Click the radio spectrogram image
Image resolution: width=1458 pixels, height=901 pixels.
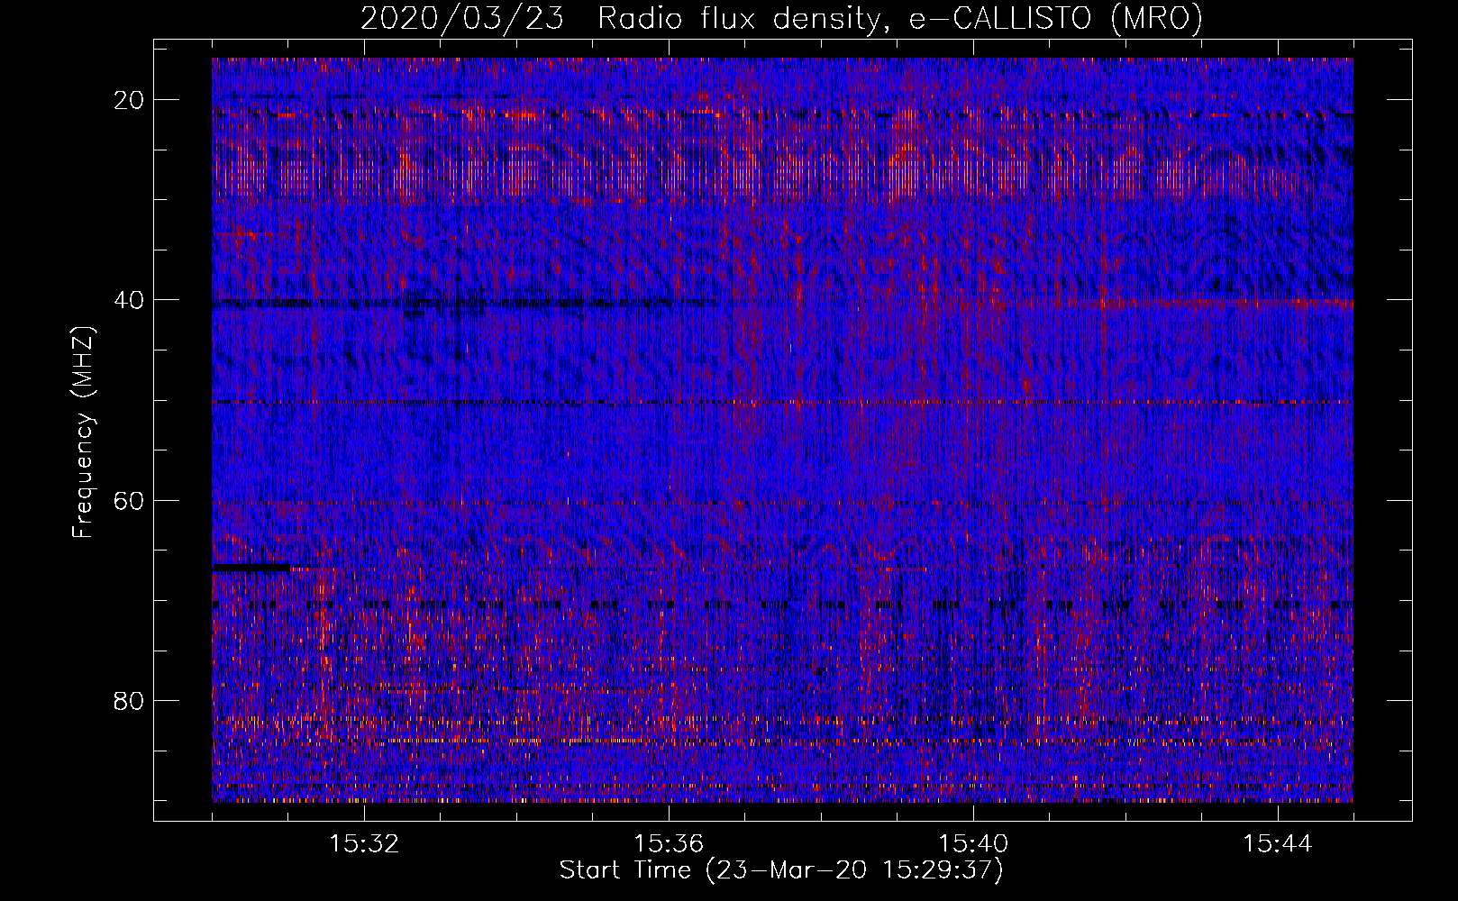(x=782, y=430)
